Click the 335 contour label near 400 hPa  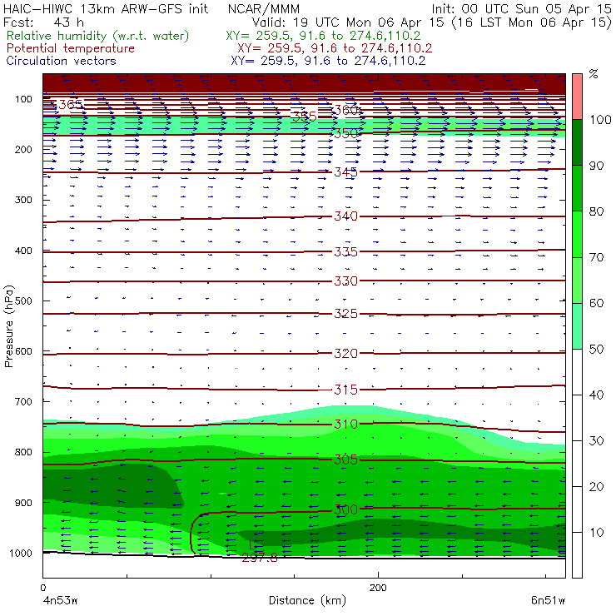coord(345,252)
